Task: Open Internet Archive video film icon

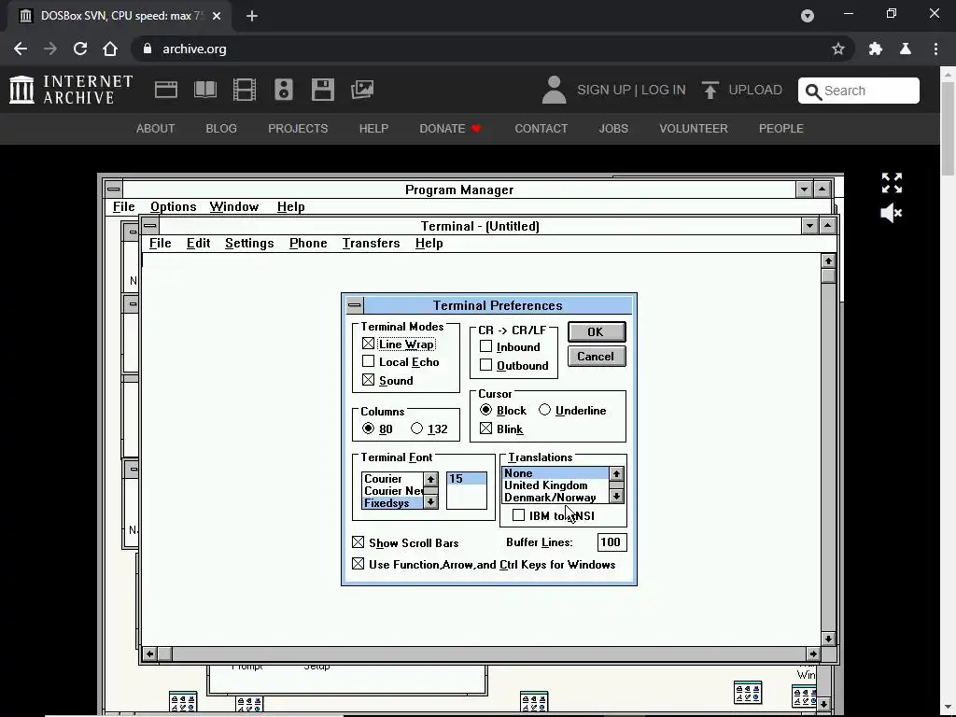Action: tap(245, 90)
